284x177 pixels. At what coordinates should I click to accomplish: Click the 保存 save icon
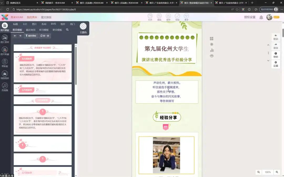click(x=168, y=17)
